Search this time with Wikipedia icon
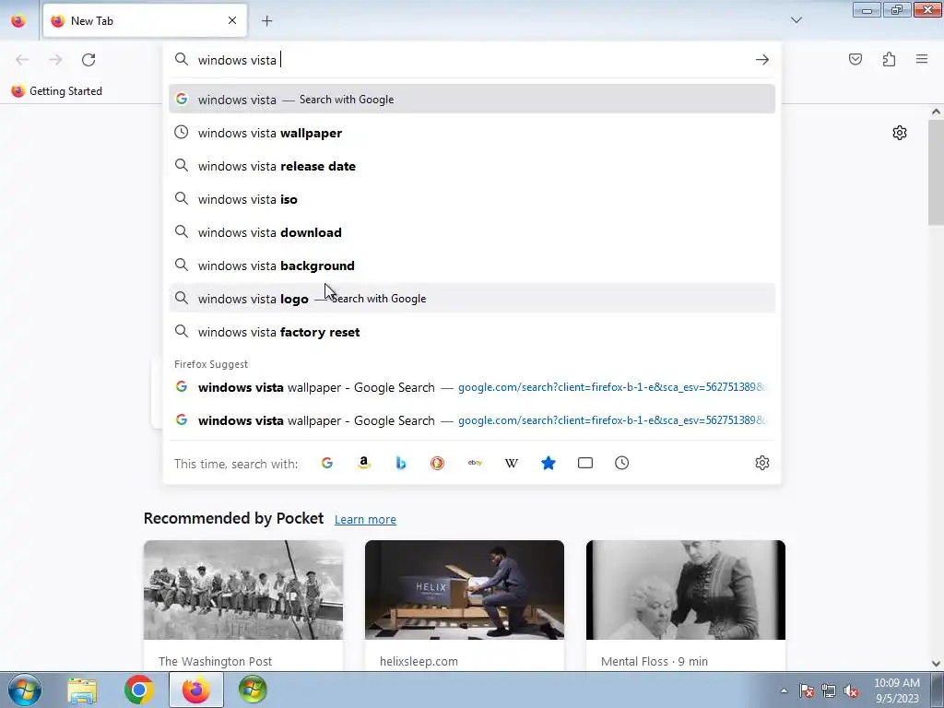The image size is (944, 708). point(512,463)
